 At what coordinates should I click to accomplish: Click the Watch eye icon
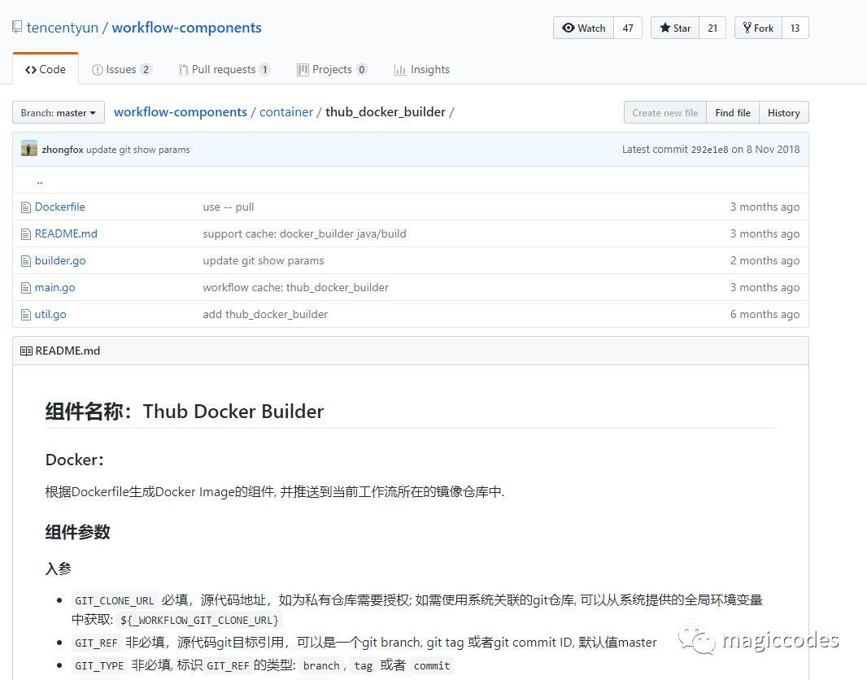(x=569, y=28)
